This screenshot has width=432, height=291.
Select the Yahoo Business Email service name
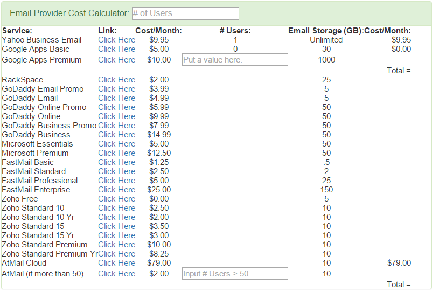pyautogui.click(x=41, y=40)
